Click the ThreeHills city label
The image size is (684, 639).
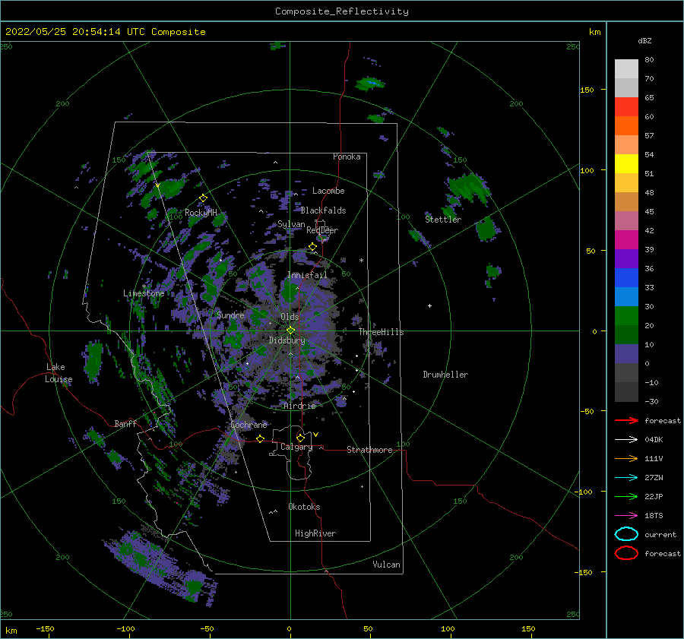(x=382, y=332)
